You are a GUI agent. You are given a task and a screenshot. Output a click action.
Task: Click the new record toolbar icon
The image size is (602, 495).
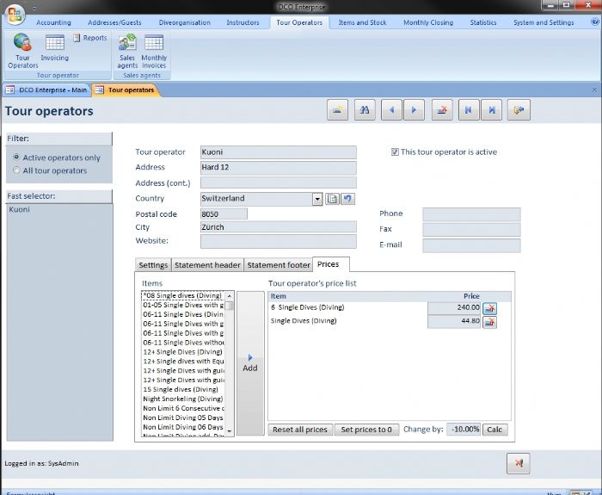pos(339,110)
